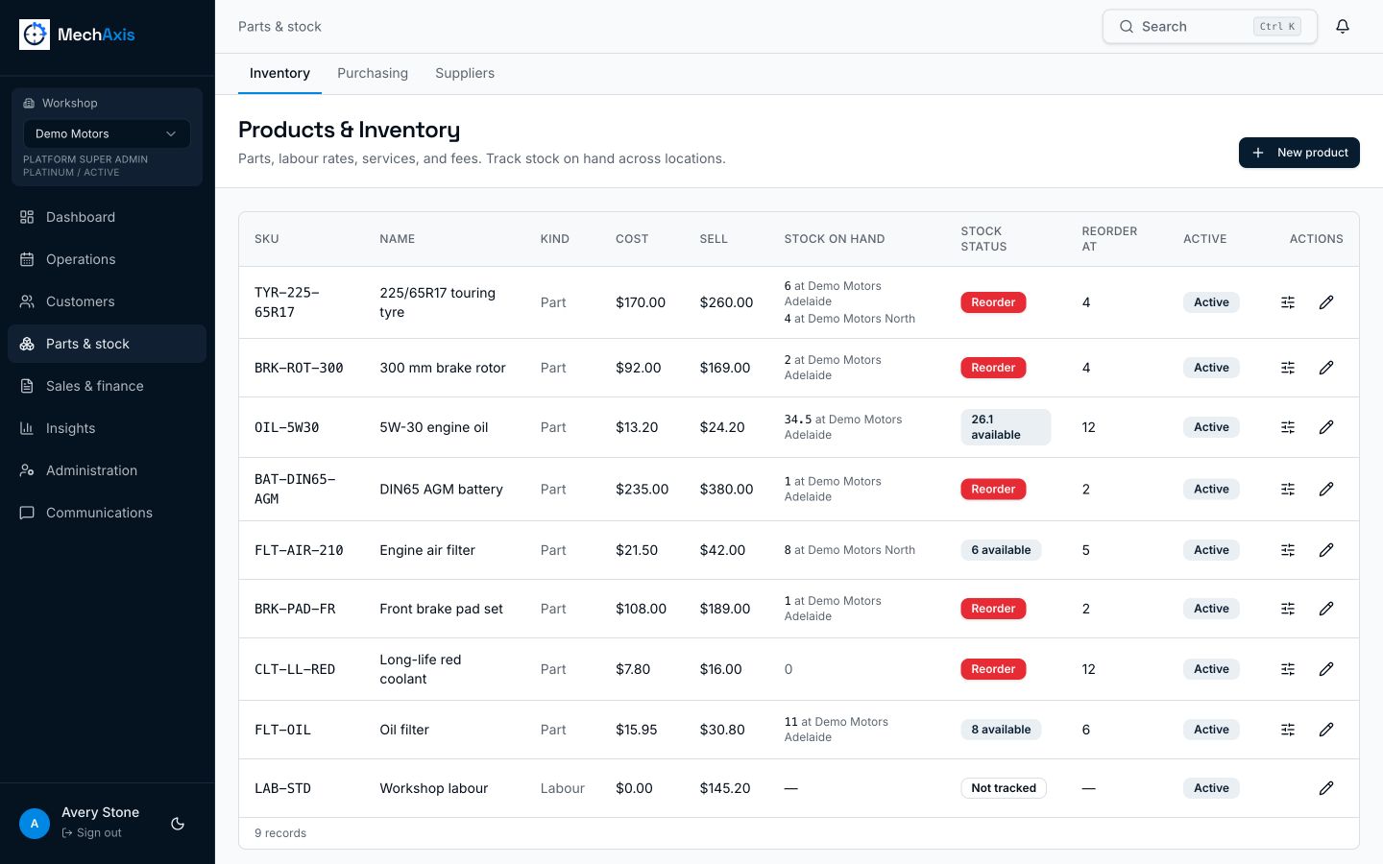Adjust stock for DIN65 AGM battery
The height and width of the screenshot is (864, 1383).
click(1288, 490)
